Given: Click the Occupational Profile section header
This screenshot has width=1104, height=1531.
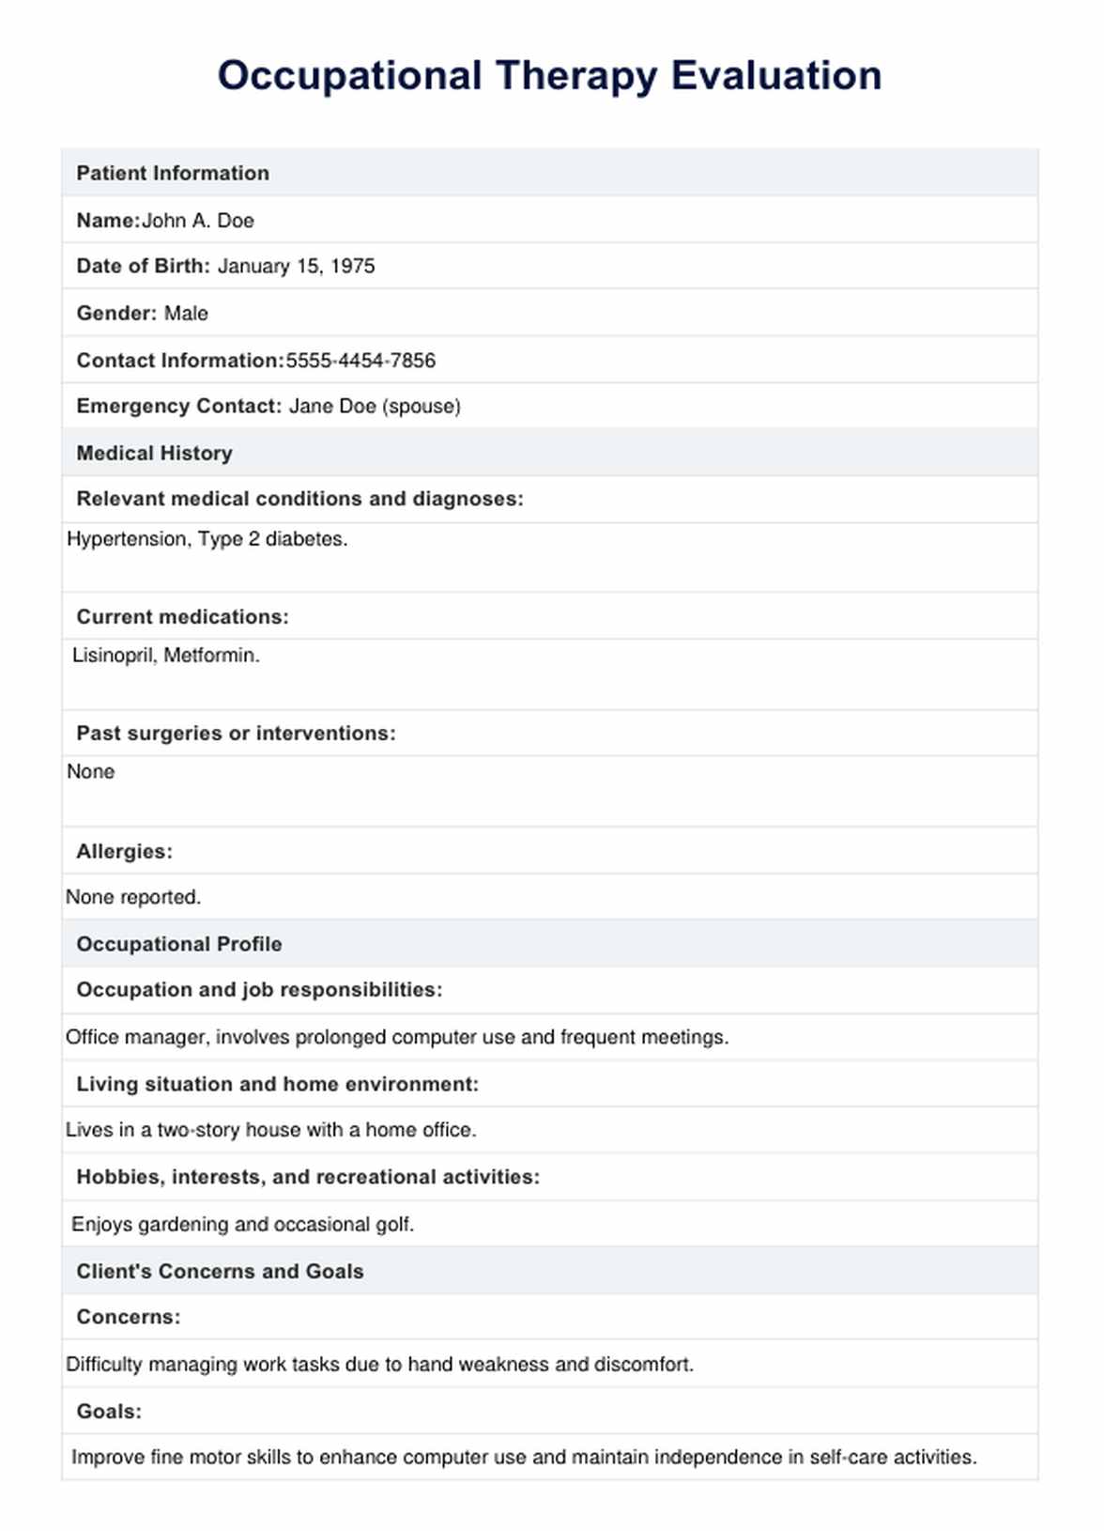Looking at the screenshot, I should point(178,944).
